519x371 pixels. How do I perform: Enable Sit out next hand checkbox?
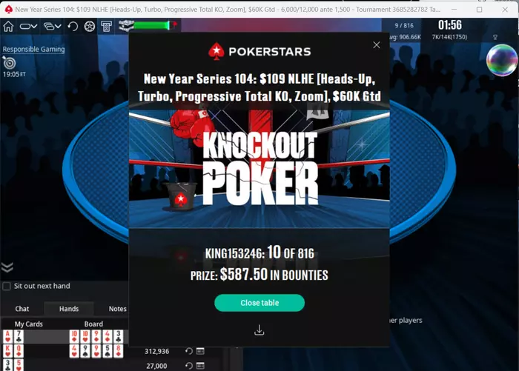point(7,287)
